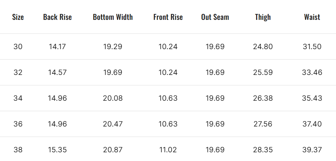Select size 32 row label
This screenshot has width=336, height=161.
point(18,72)
